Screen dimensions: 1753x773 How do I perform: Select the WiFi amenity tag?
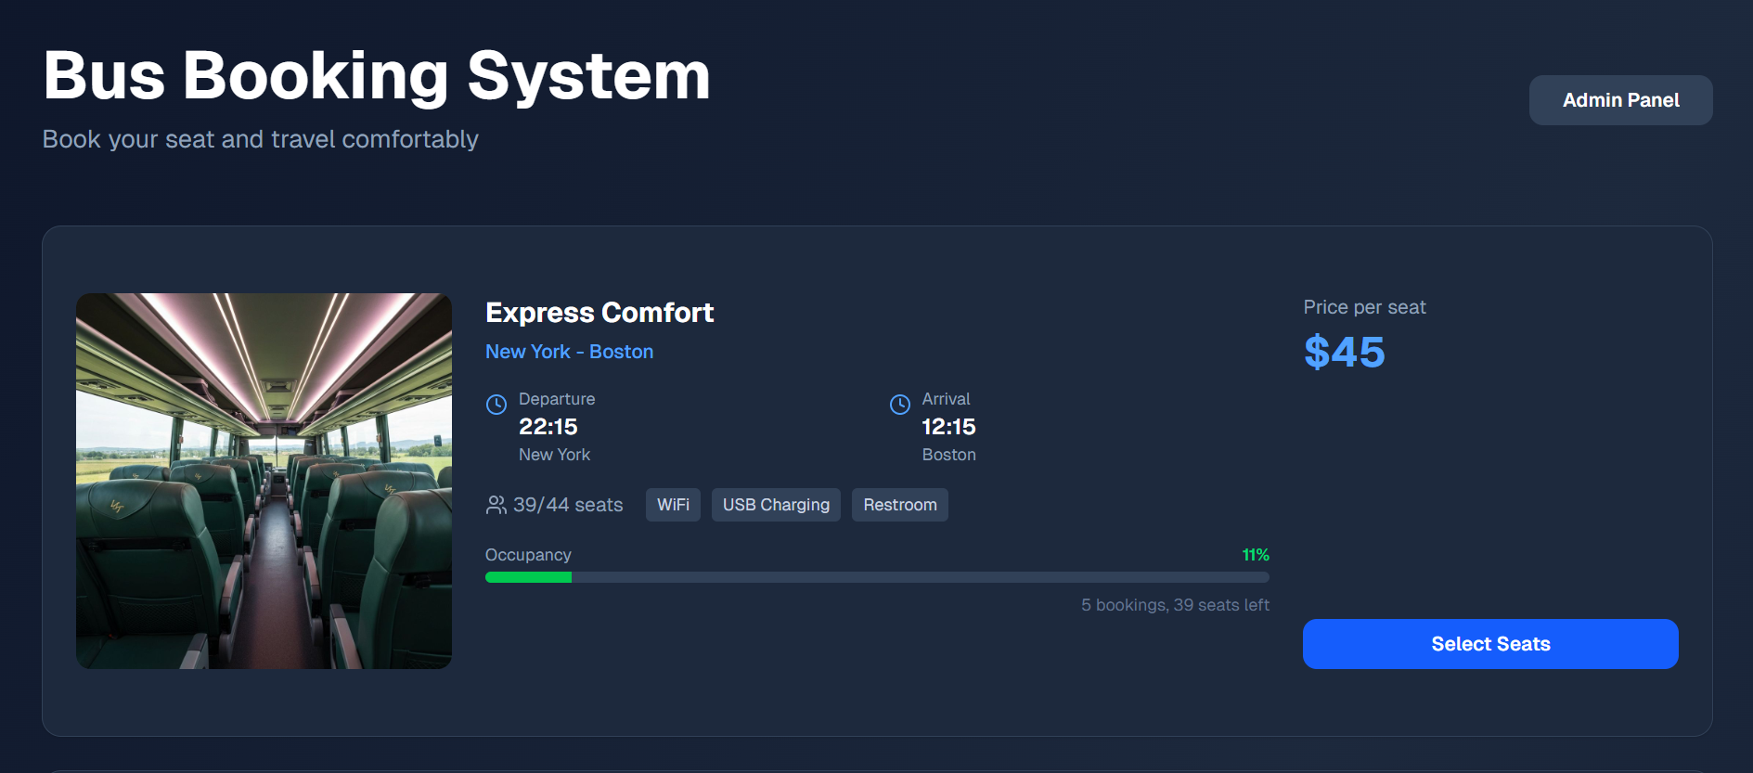coord(673,505)
